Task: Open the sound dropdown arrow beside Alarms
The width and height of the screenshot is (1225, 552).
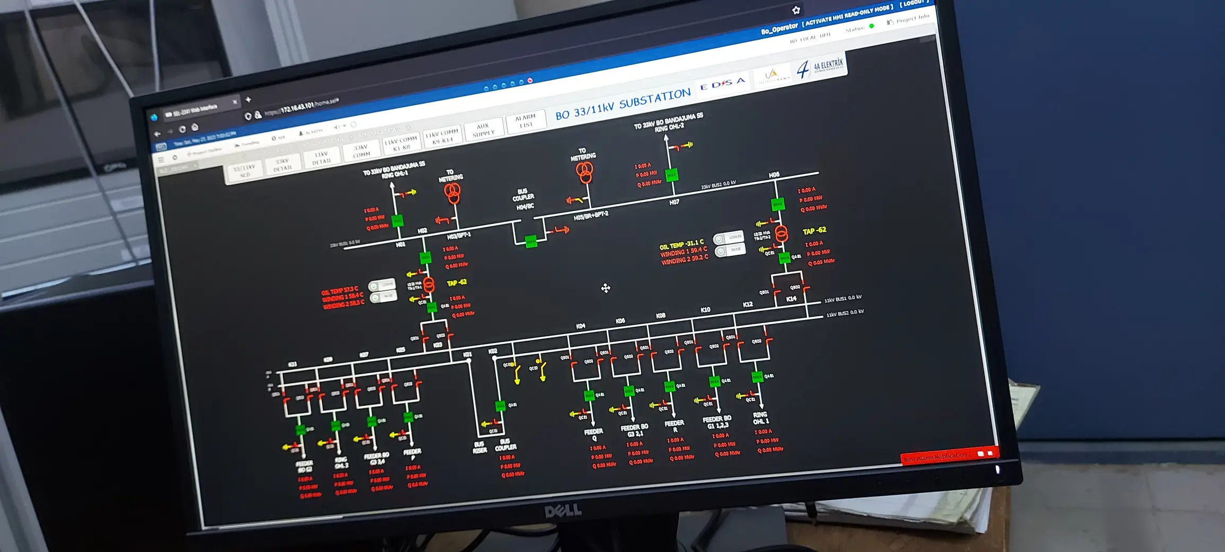Action: point(344,126)
